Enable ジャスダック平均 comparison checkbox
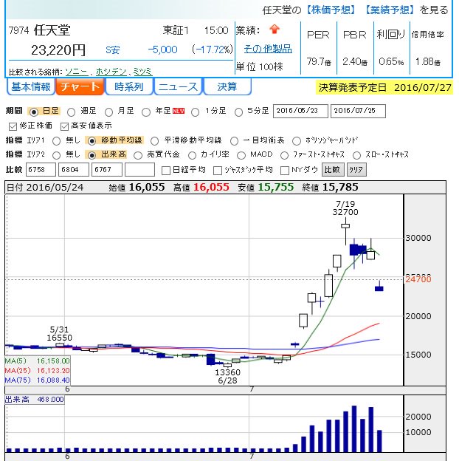The width and height of the screenshot is (459, 461). coord(217,171)
